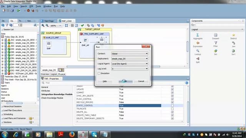Toggle checkbox for FLOW_CONTROL option
This screenshot has height=138, width=246.
[x=172, y=99]
